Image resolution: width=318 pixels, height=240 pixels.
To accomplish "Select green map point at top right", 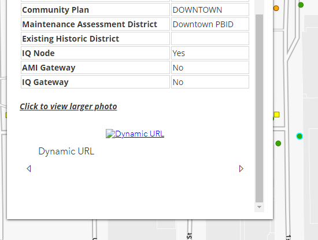I will pos(301,5).
